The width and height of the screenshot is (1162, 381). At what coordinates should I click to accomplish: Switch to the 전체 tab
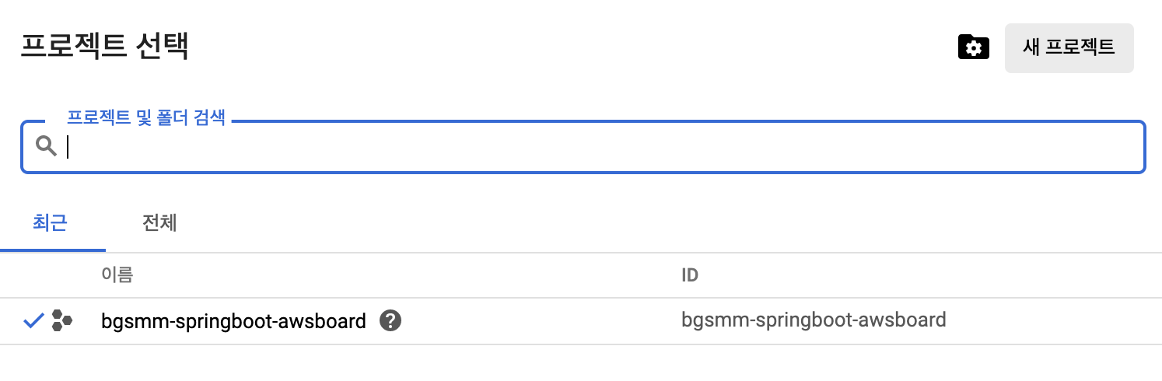click(159, 224)
